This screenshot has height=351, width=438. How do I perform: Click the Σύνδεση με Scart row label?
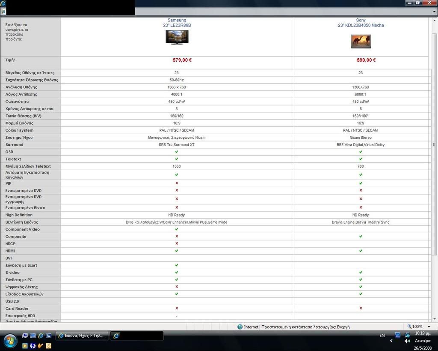point(21,265)
